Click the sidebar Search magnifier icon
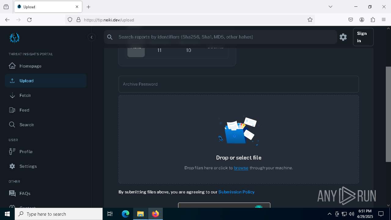 [12, 125]
